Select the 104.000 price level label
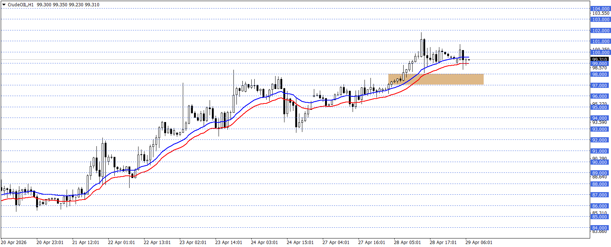The image size is (611, 247). (600, 9)
